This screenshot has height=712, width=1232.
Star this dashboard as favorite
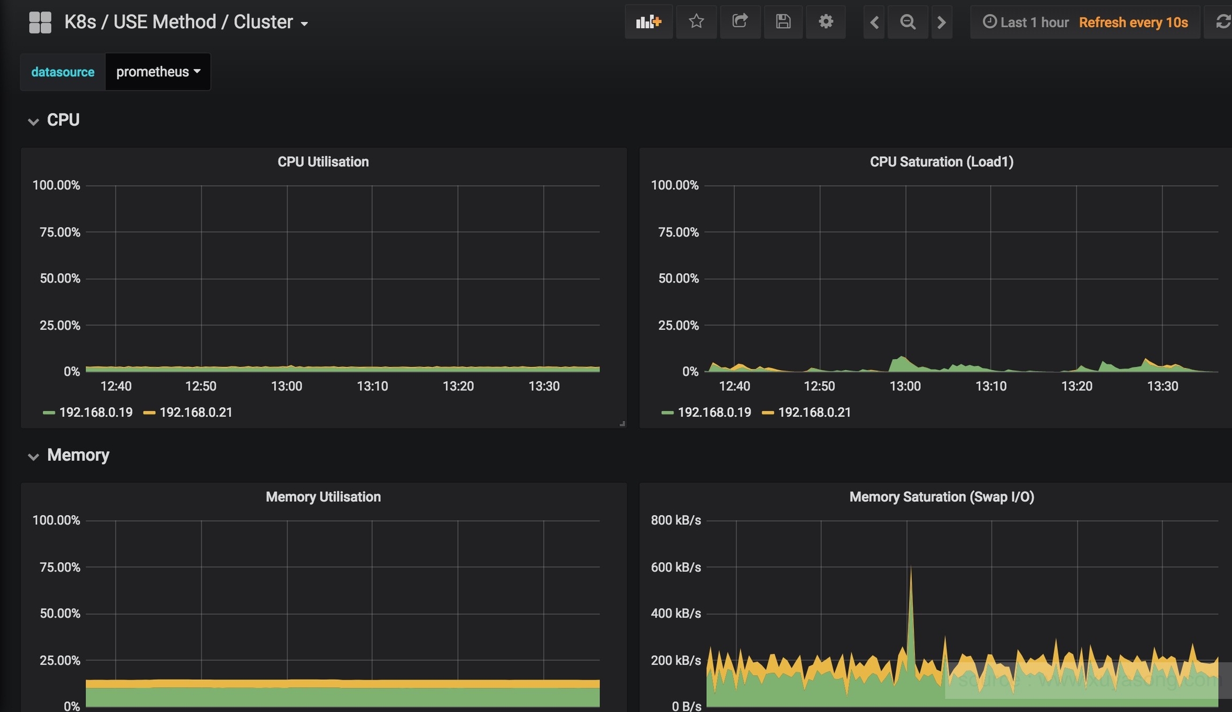tap(696, 22)
